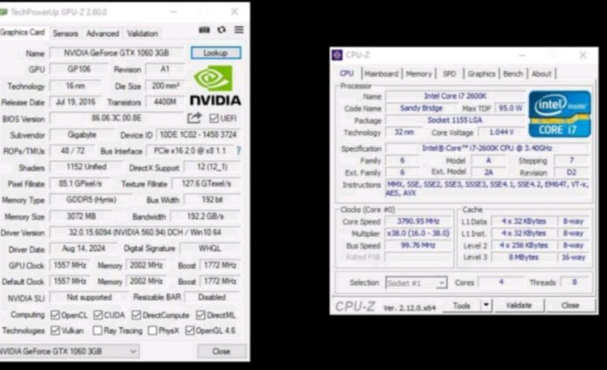
Task: Toggle the Vulkan checkbox
Action: [x=55, y=331]
